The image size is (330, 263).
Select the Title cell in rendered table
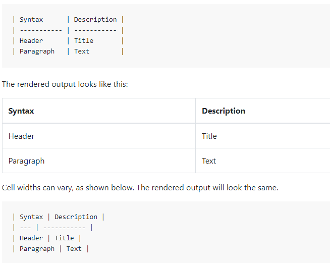[209, 136]
